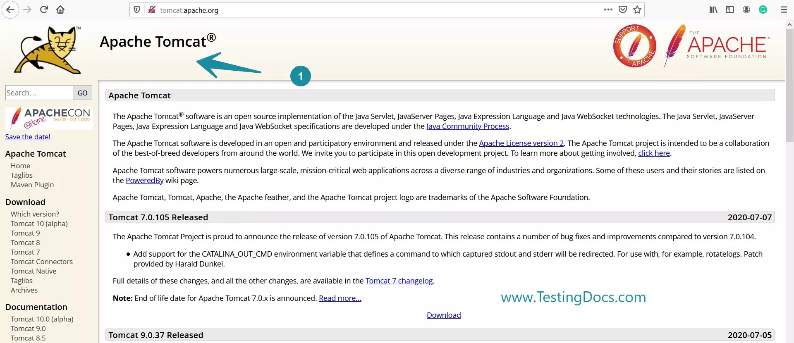Select Tomcat 8 download link

[x=25, y=243]
